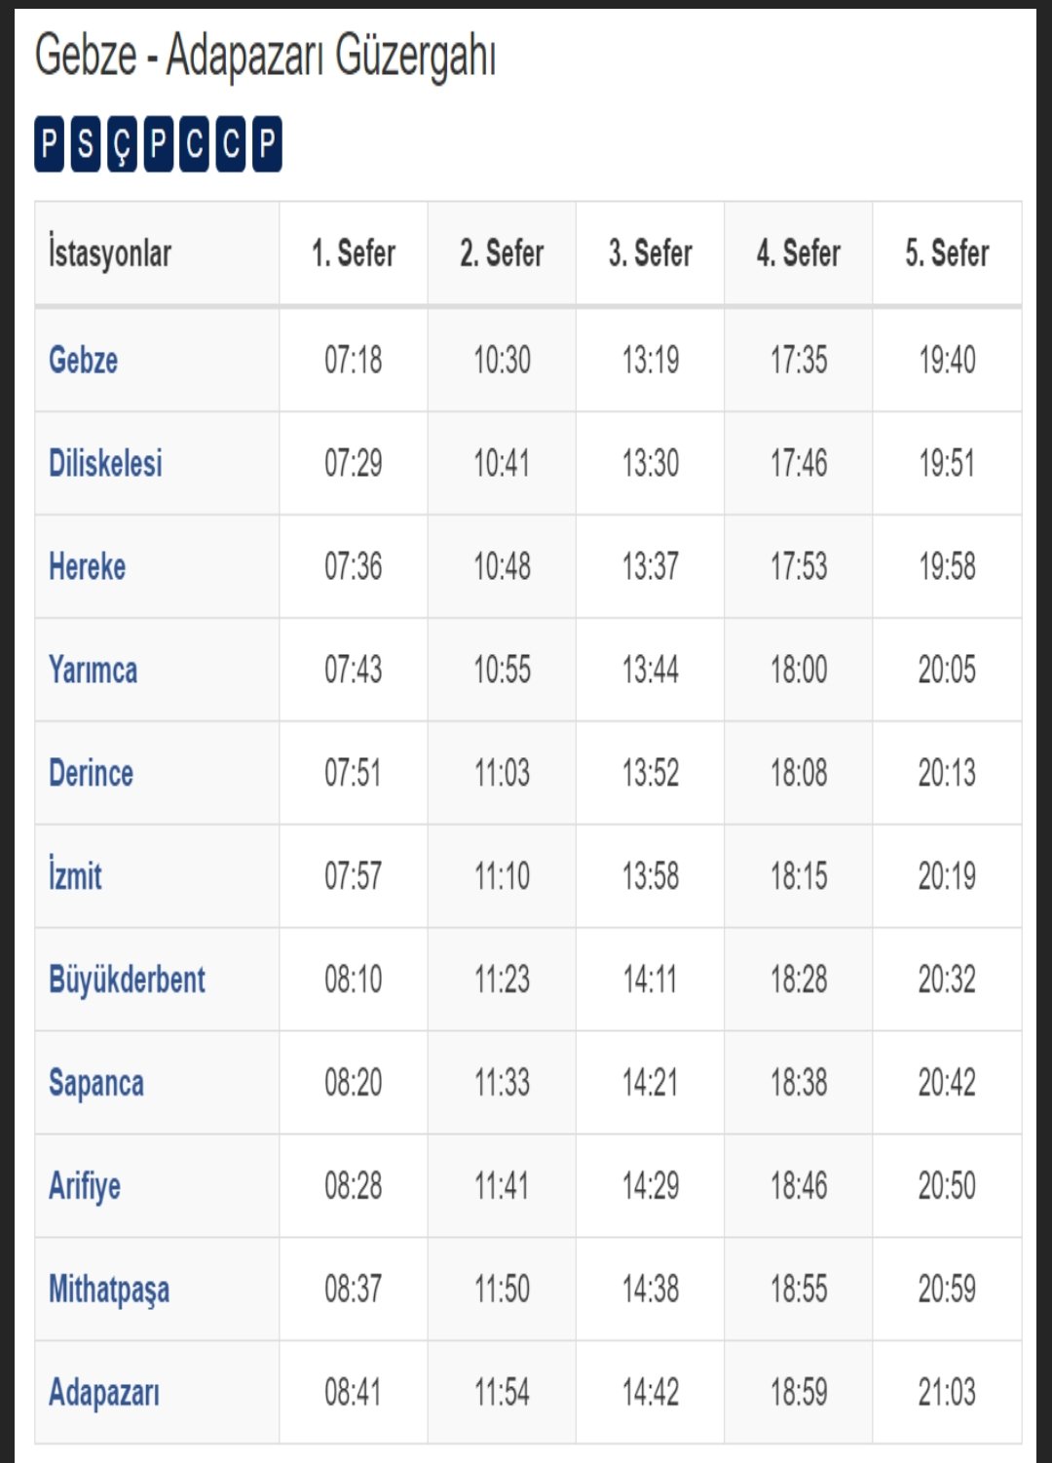Open the Diliskelesi station link
The height and width of the screenshot is (1463, 1052).
click(x=105, y=464)
